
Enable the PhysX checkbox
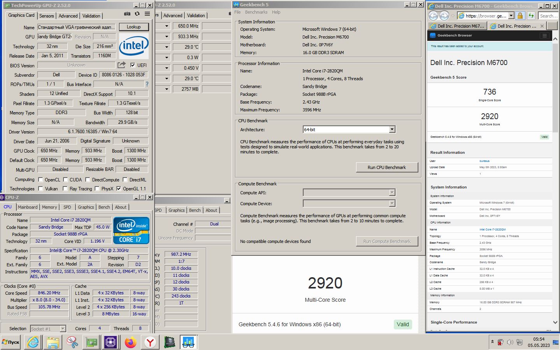coord(97,188)
